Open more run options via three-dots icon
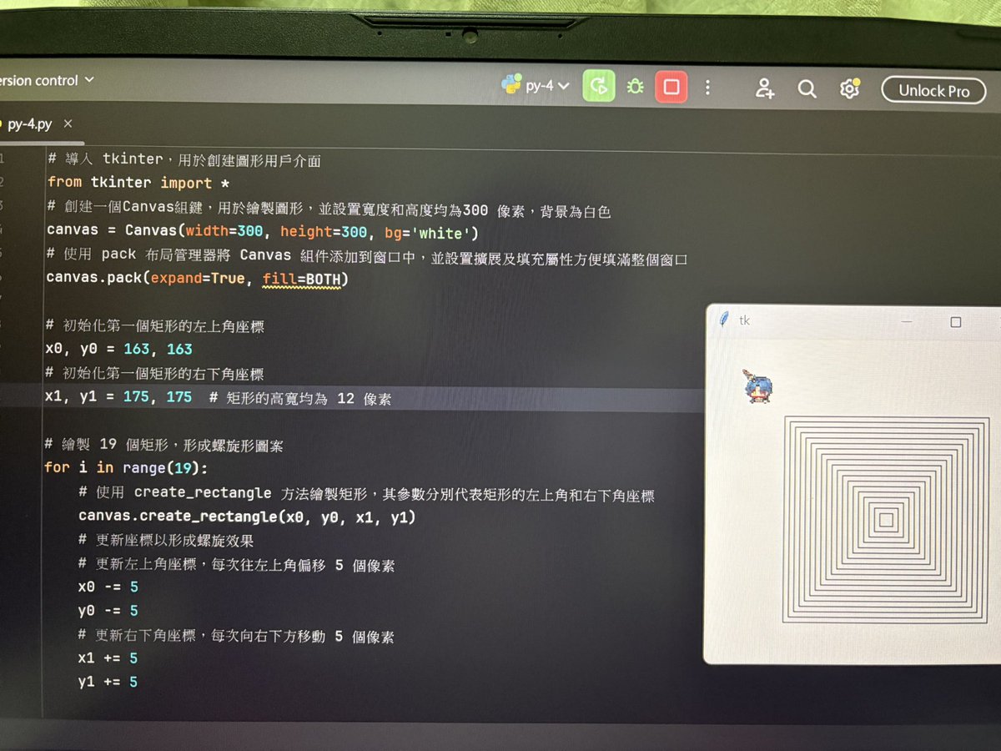Viewport: 1001px width, 751px height. coord(708,87)
